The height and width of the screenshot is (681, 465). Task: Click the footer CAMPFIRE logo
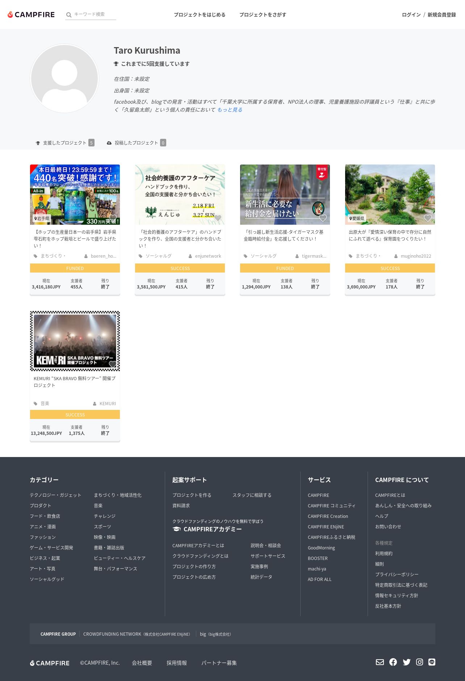[x=50, y=663]
